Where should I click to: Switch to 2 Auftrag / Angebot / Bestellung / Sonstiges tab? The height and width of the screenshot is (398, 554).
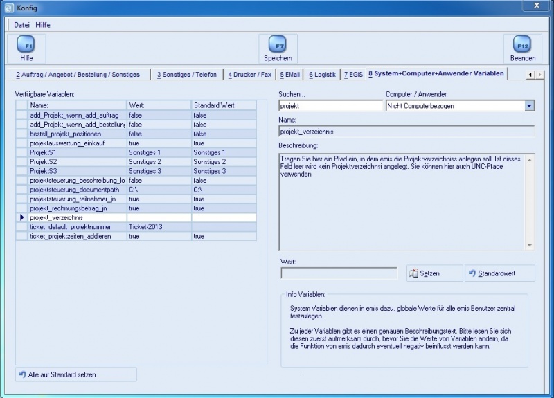[x=78, y=75]
